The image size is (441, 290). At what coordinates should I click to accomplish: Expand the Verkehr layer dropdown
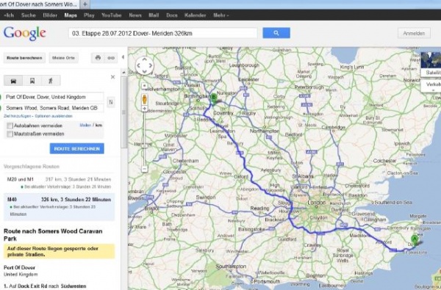click(431, 85)
